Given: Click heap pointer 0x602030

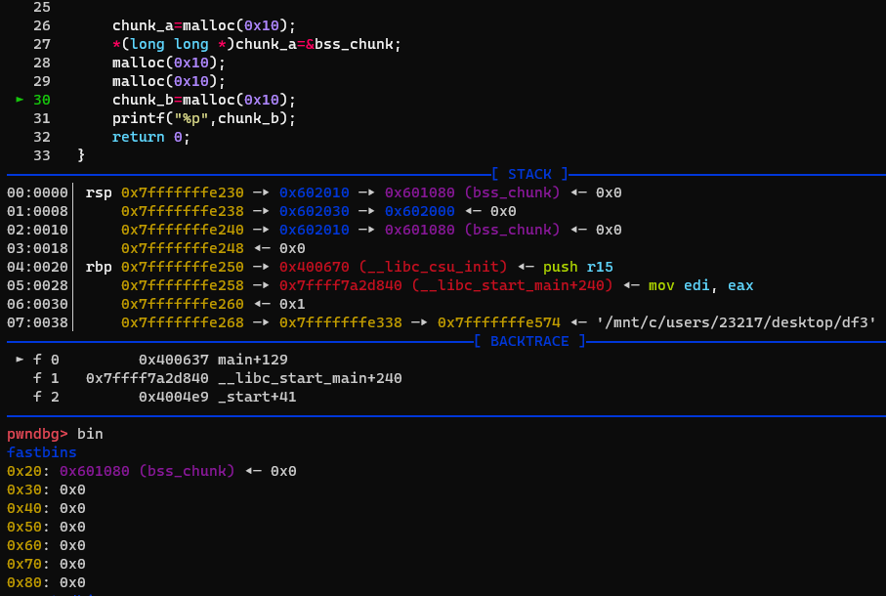Looking at the screenshot, I should click(x=314, y=211).
